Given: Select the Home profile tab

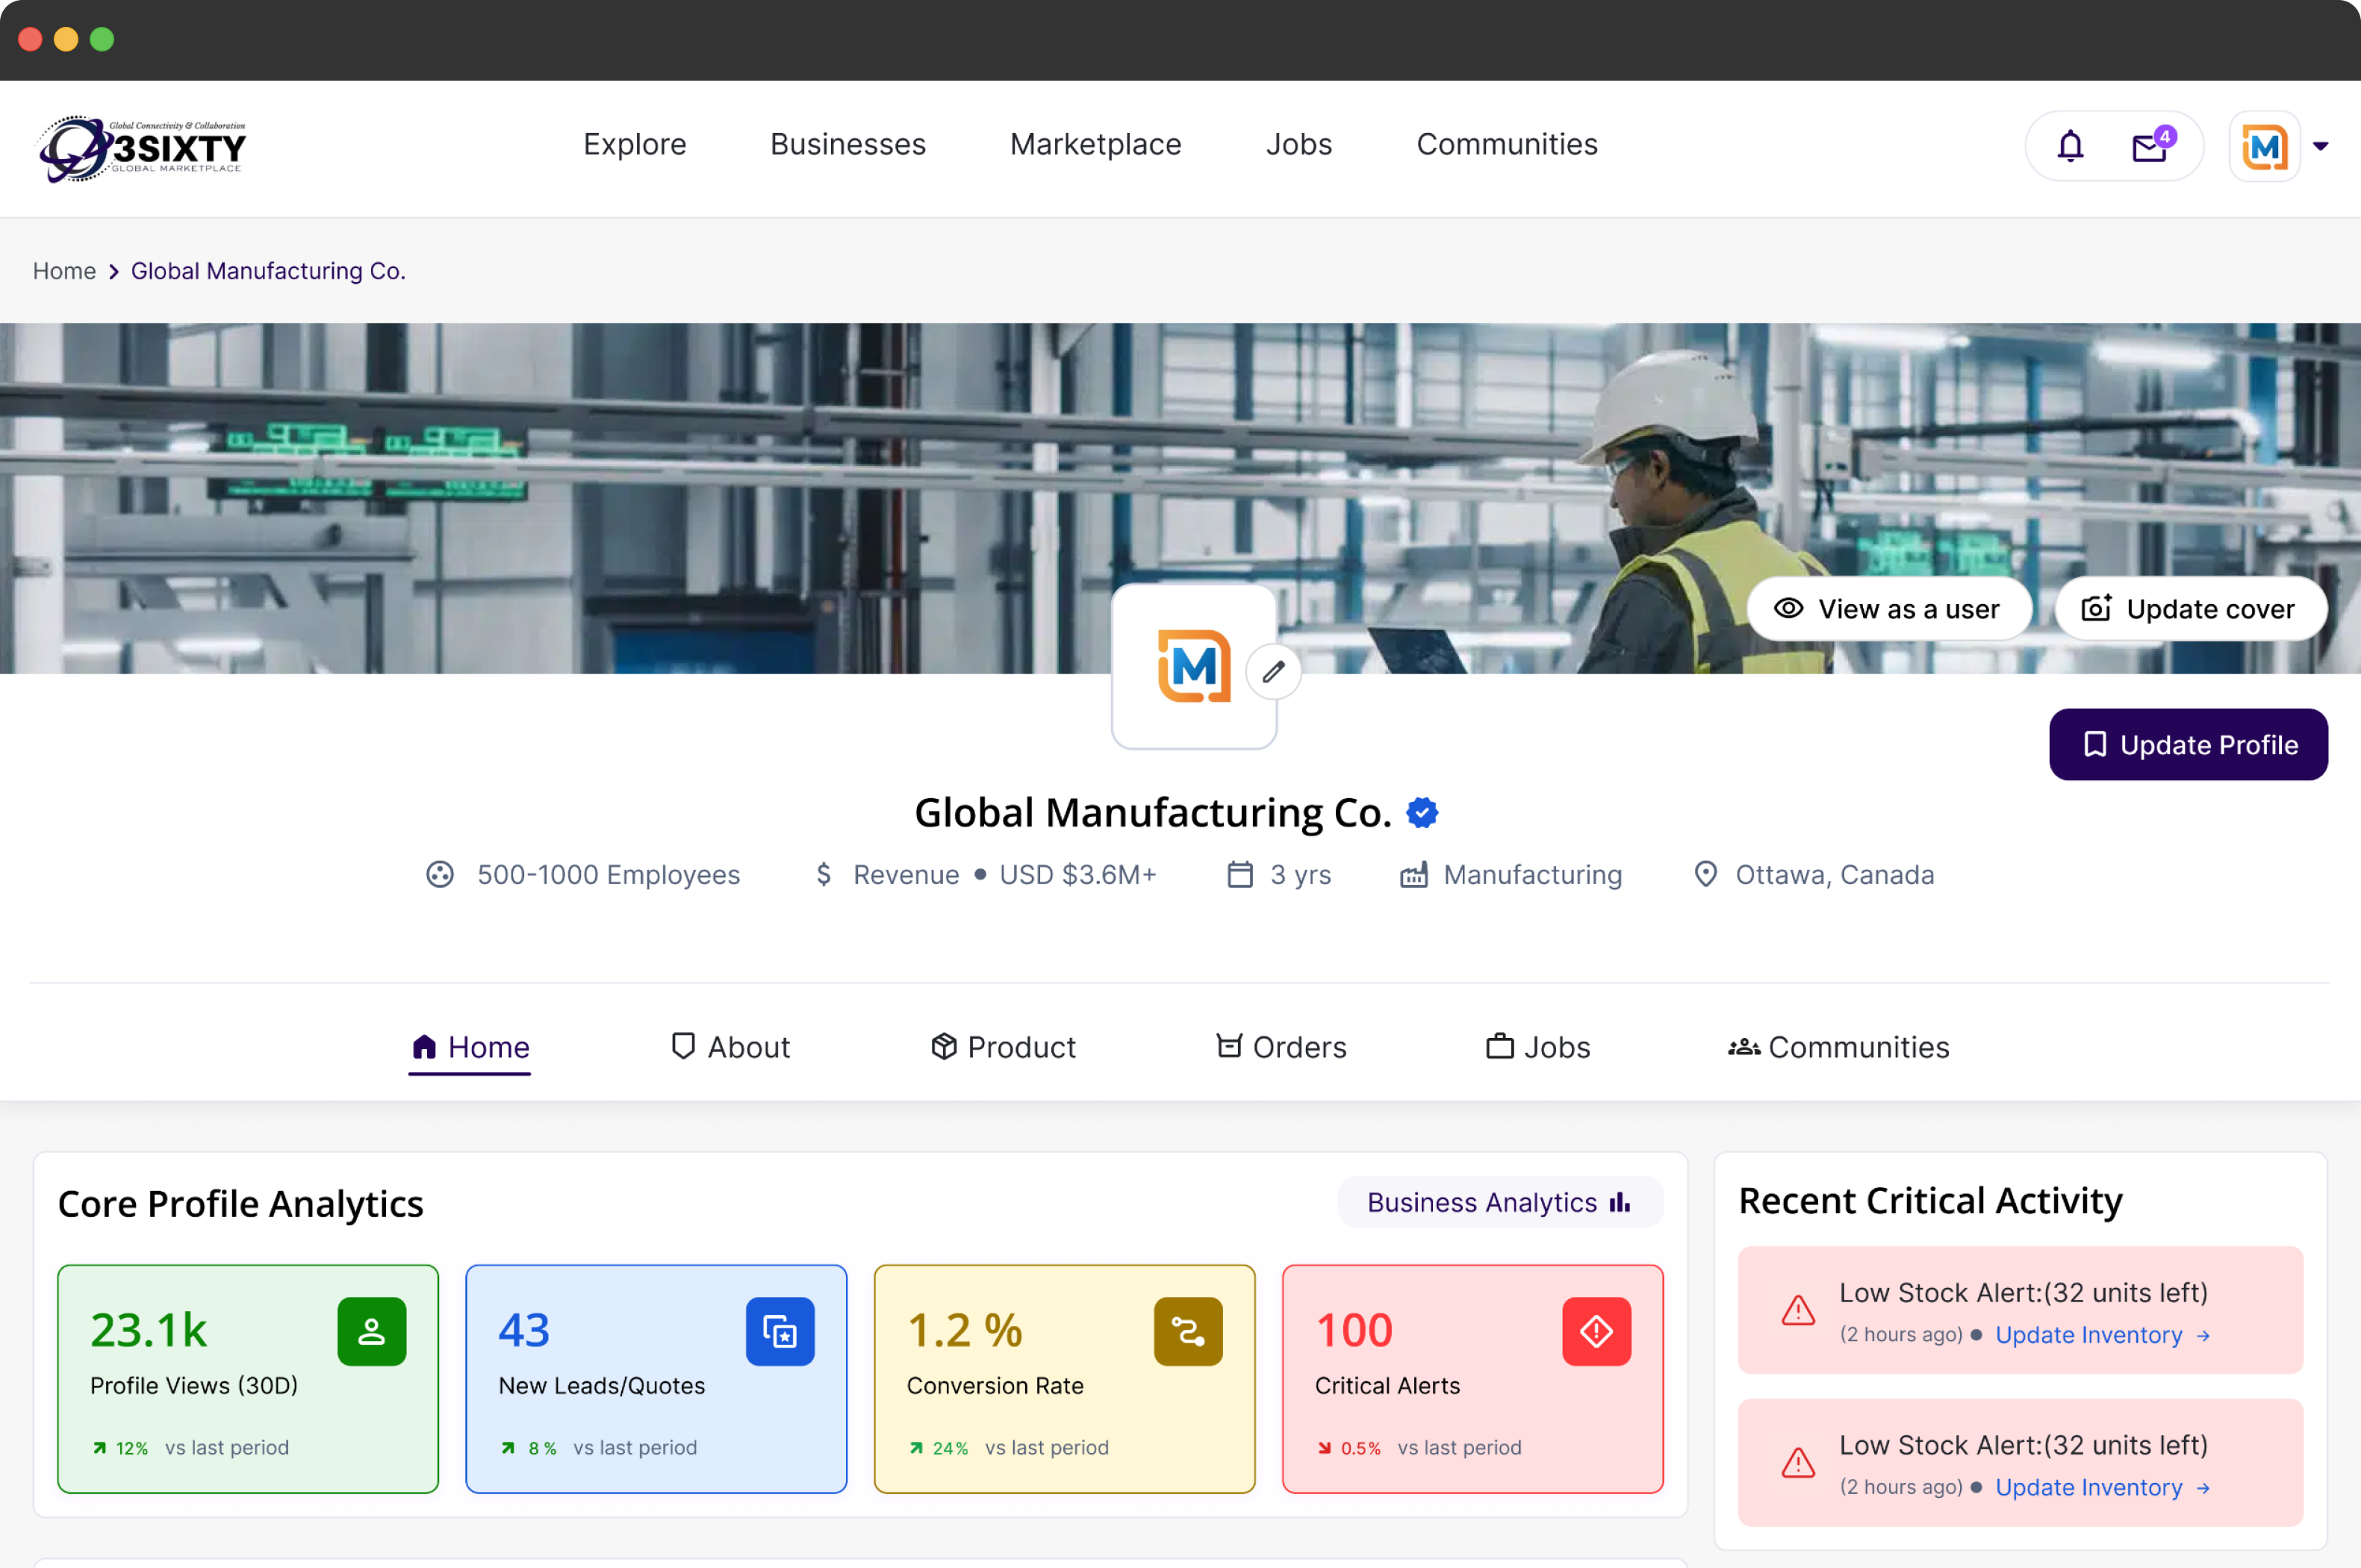Looking at the screenshot, I should pos(470,1047).
